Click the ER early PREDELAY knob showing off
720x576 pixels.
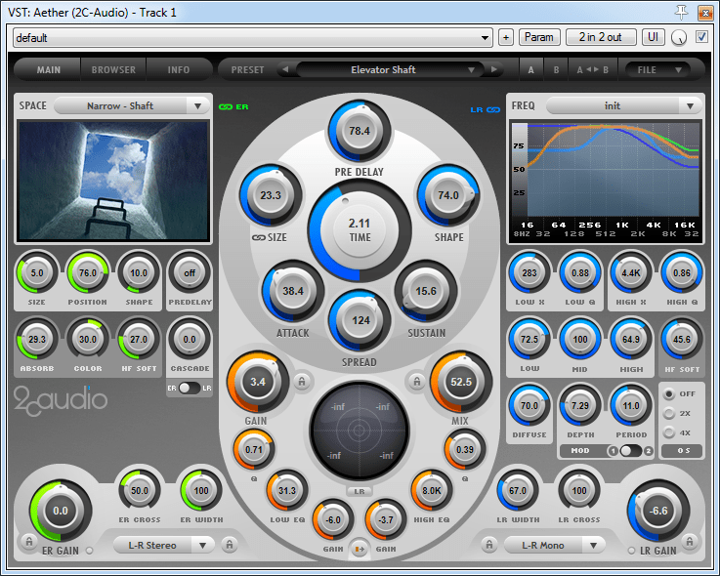(x=190, y=272)
